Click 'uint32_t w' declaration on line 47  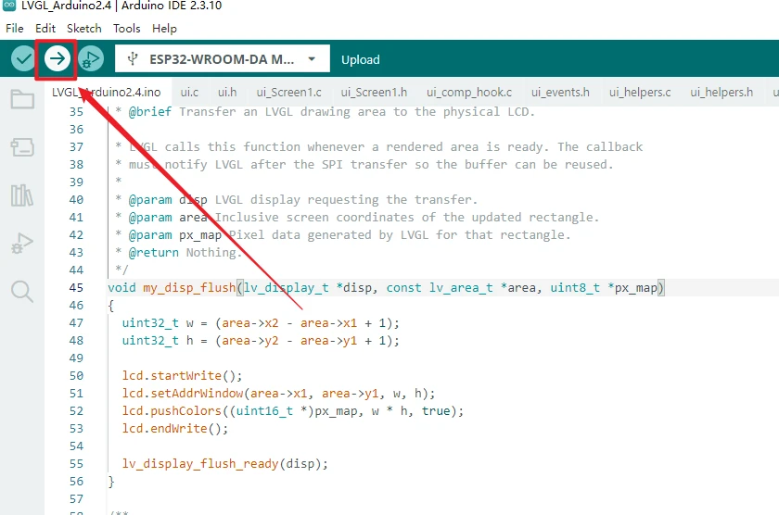(x=158, y=323)
